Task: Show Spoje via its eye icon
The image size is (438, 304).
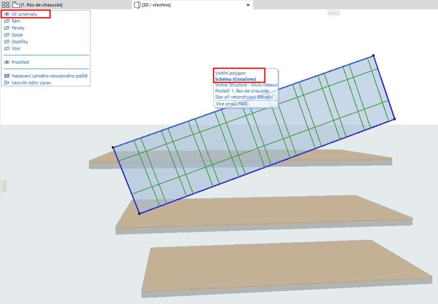Action: 7,35
